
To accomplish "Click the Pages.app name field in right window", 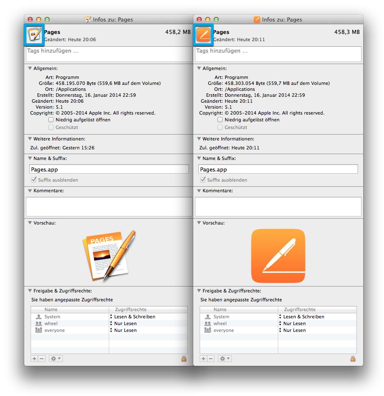I will pos(278,169).
